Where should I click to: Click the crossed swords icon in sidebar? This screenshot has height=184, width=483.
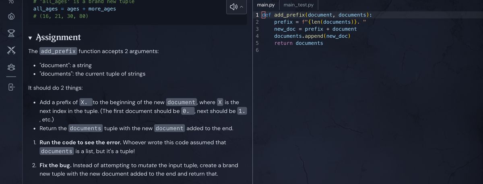[11, 50]
